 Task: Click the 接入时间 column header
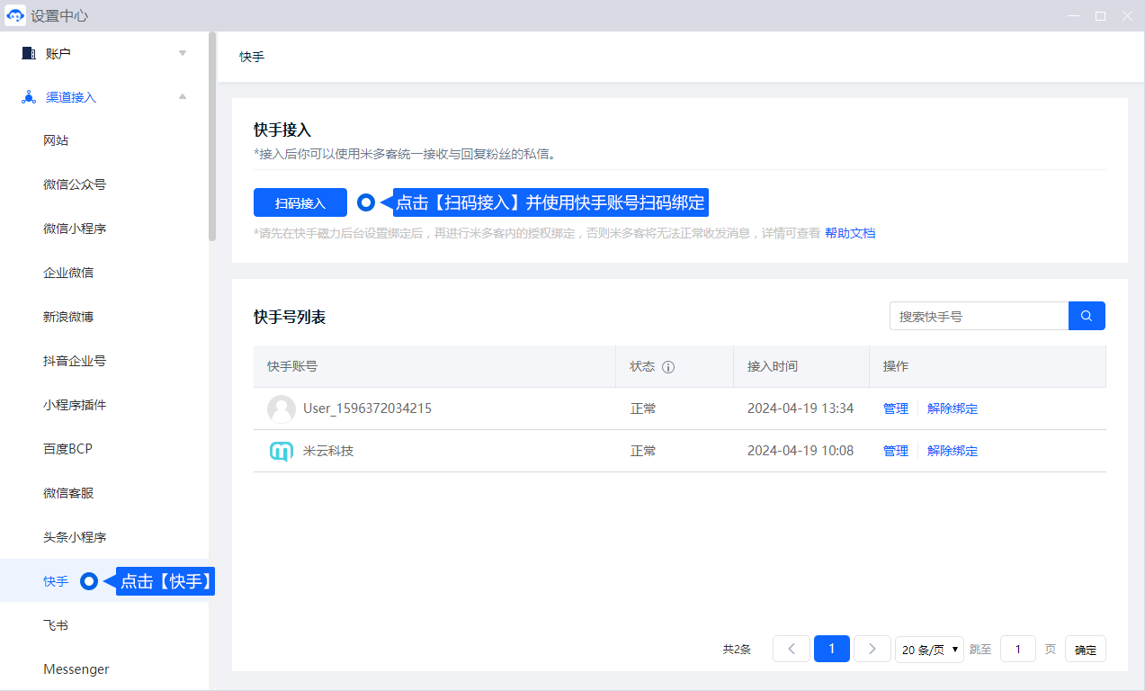pos(773,367)
